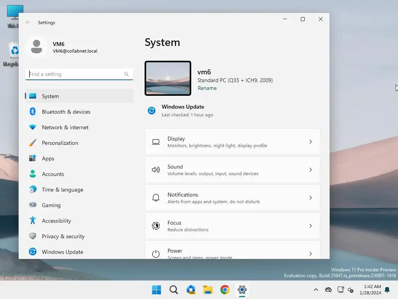Click the muted volume tray icon
The height and width of the screenshot is (299, 398).
[351, 290]
